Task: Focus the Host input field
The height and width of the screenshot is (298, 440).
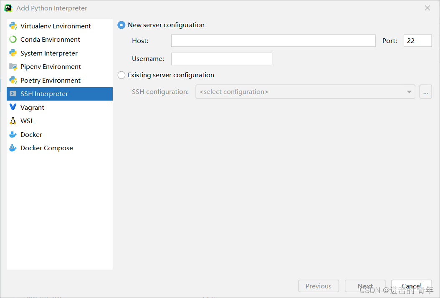Action: [x=273, y=40]
